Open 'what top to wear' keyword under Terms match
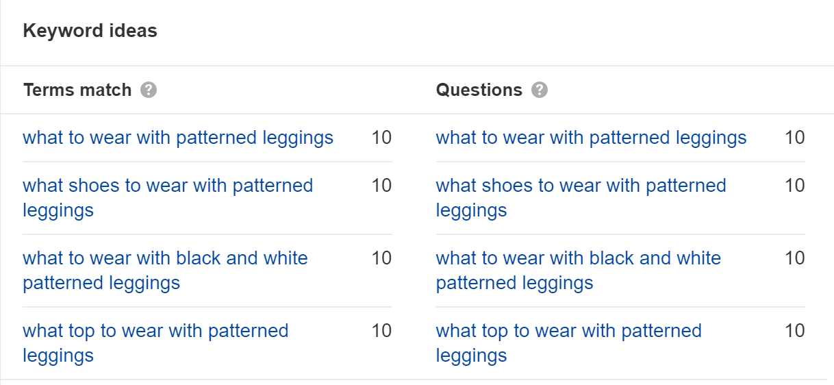The width and height of the screenshot is (834, 385). coord(155,343)
